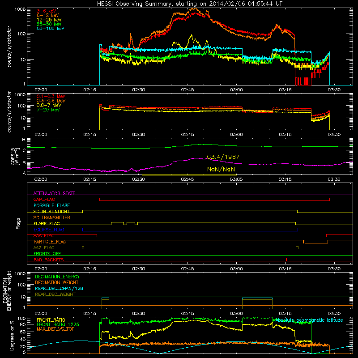This screenshot has height=358, width=358.
Task: Click the DECIMATION_WEIGHT legend label
Action: [x=57, y=282]
